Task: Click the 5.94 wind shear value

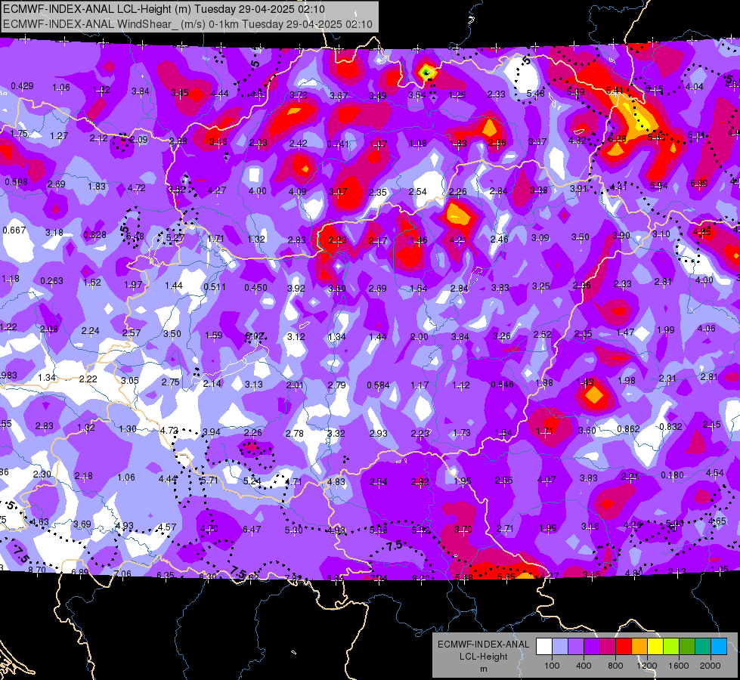Action: point(658,186)
